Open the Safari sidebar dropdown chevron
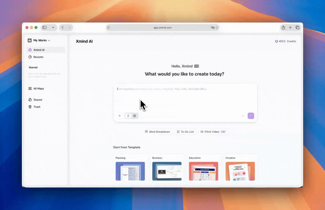Viewport: 325px width, 210px height. 53,27
